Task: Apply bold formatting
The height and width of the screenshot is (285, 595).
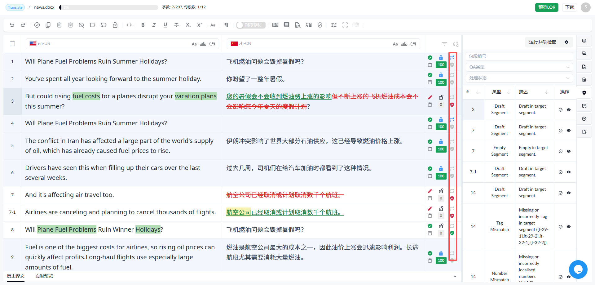Action: click(x=143, y=25)
